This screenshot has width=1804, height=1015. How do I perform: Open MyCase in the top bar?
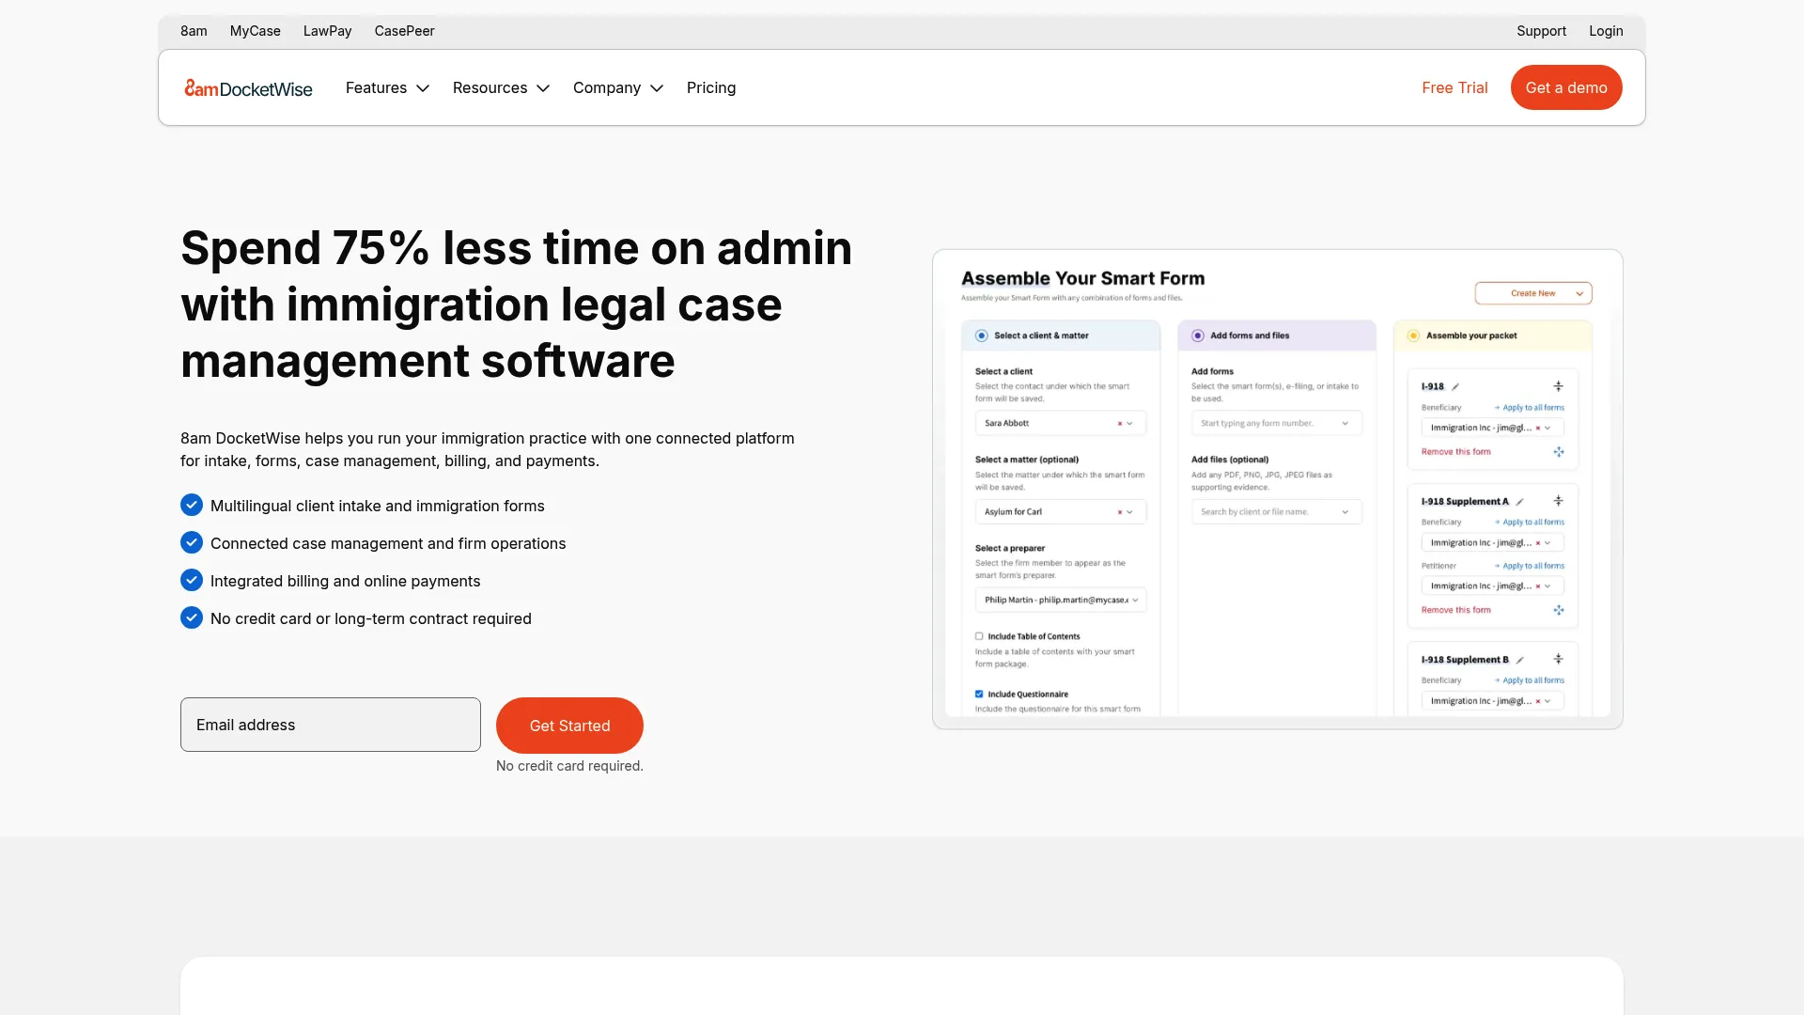255,31
